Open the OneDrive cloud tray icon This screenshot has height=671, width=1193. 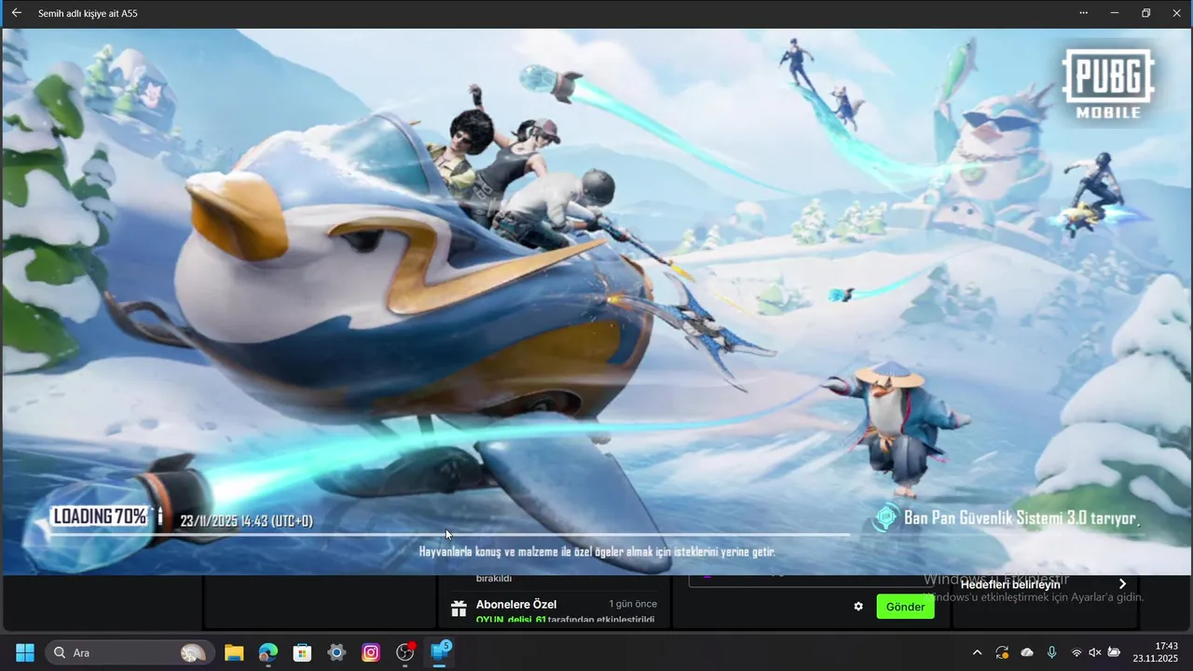click(1027, 652)
